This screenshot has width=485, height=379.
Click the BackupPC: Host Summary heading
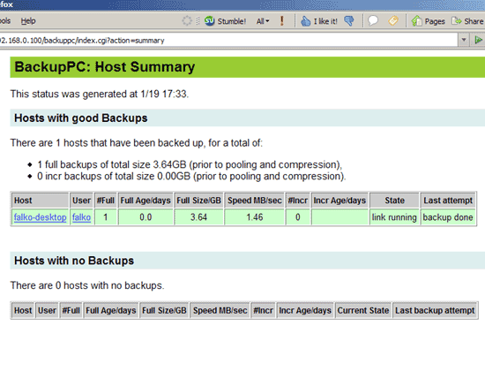tap(105, 67)
